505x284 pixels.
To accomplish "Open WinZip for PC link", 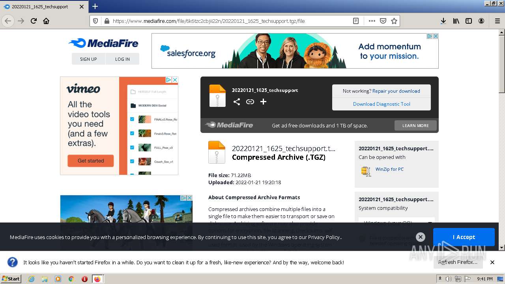I will (389, 169).
